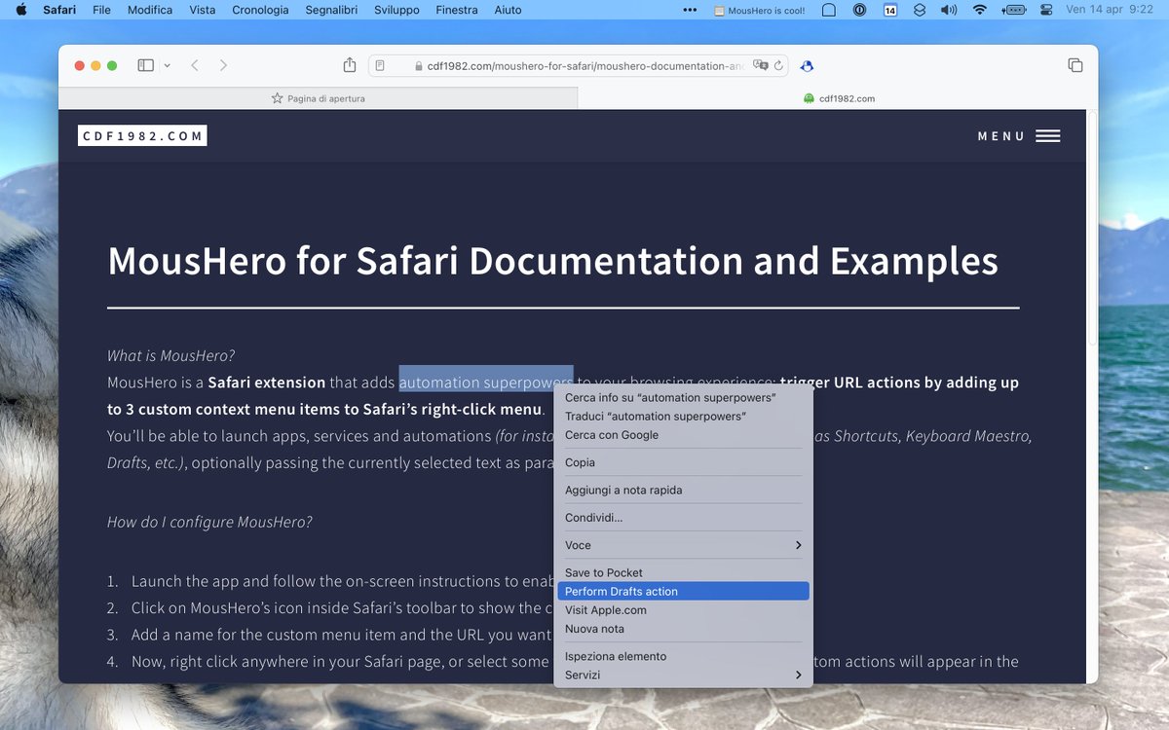1169x730 pixels.
Task: Open the Wi-Fi menu bar icon
Action: click(x=979, y=10)
